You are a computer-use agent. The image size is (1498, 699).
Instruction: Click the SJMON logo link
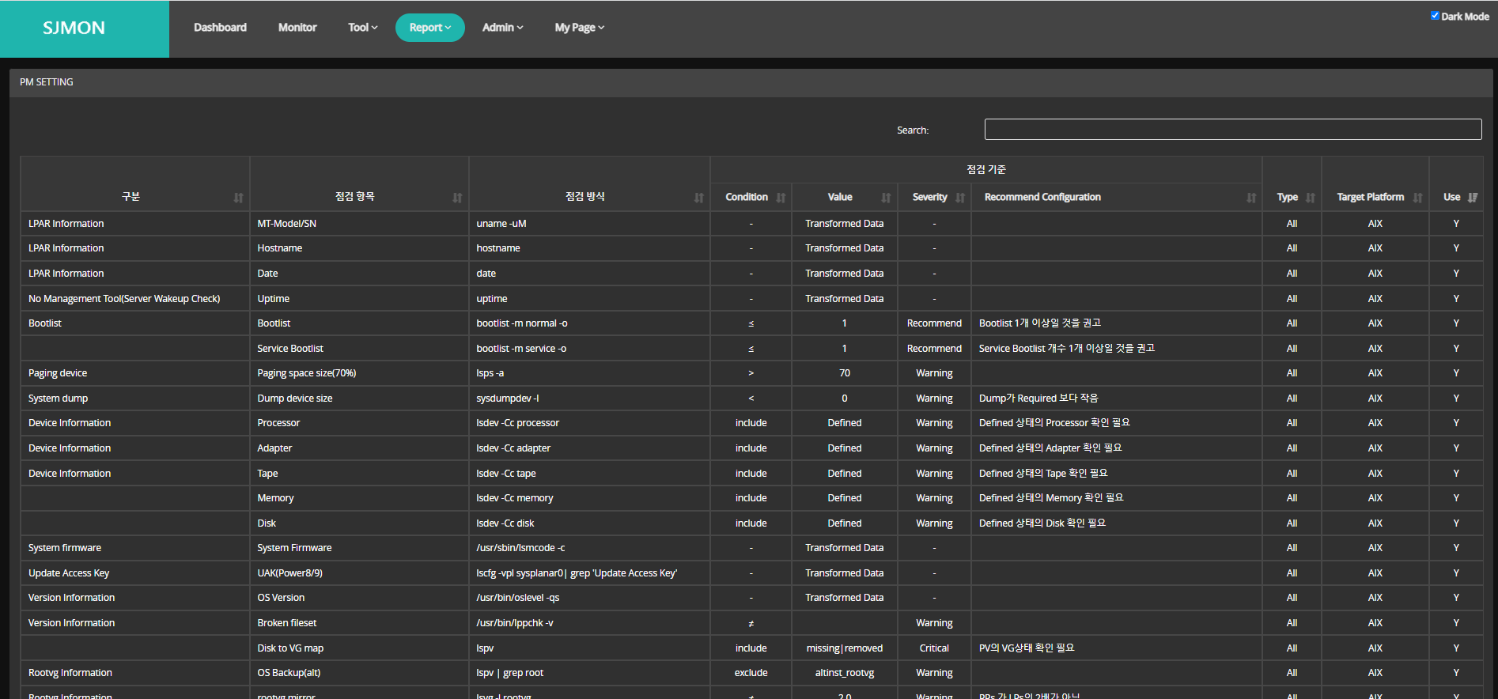coord(74,28)
